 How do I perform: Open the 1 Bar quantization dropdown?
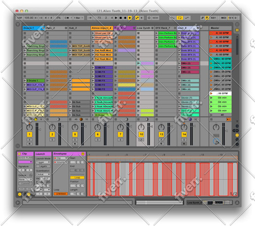(x=78, y=18)
